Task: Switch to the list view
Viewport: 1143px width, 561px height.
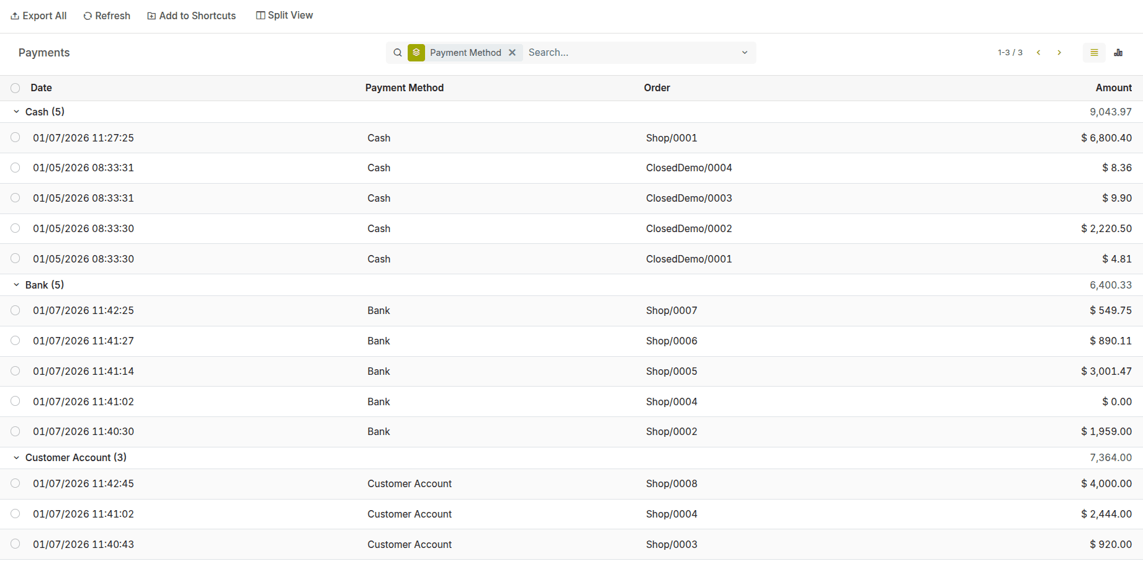Action: click(x=1094, y=53)
